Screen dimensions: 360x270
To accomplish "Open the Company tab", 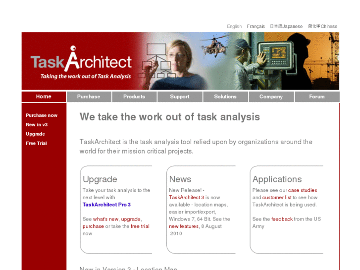I will pos(271,97).
